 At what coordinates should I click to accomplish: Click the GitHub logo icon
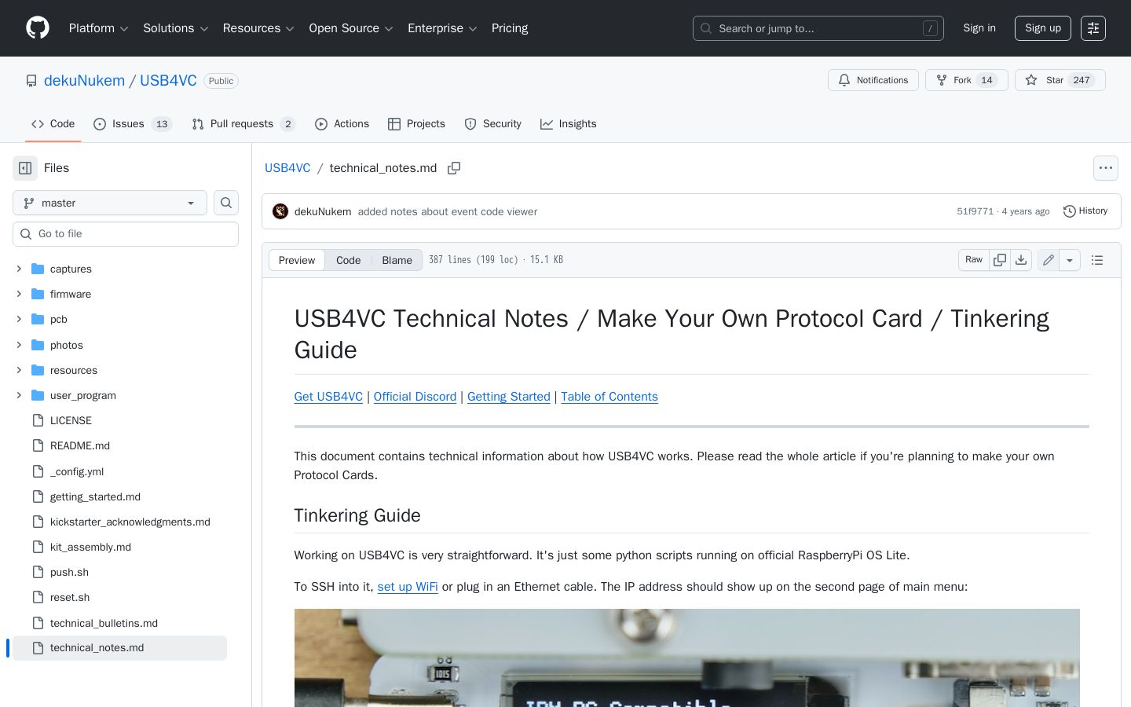pos(38,28)
